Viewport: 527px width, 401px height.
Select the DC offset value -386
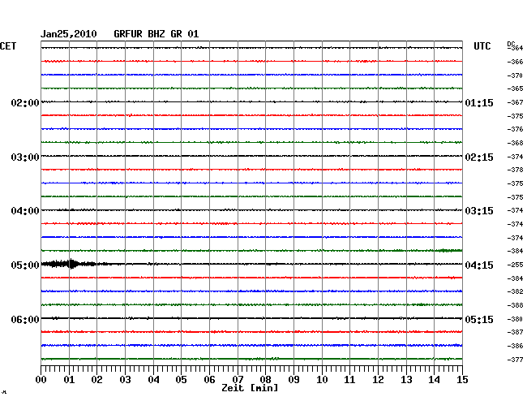(515, 346)
